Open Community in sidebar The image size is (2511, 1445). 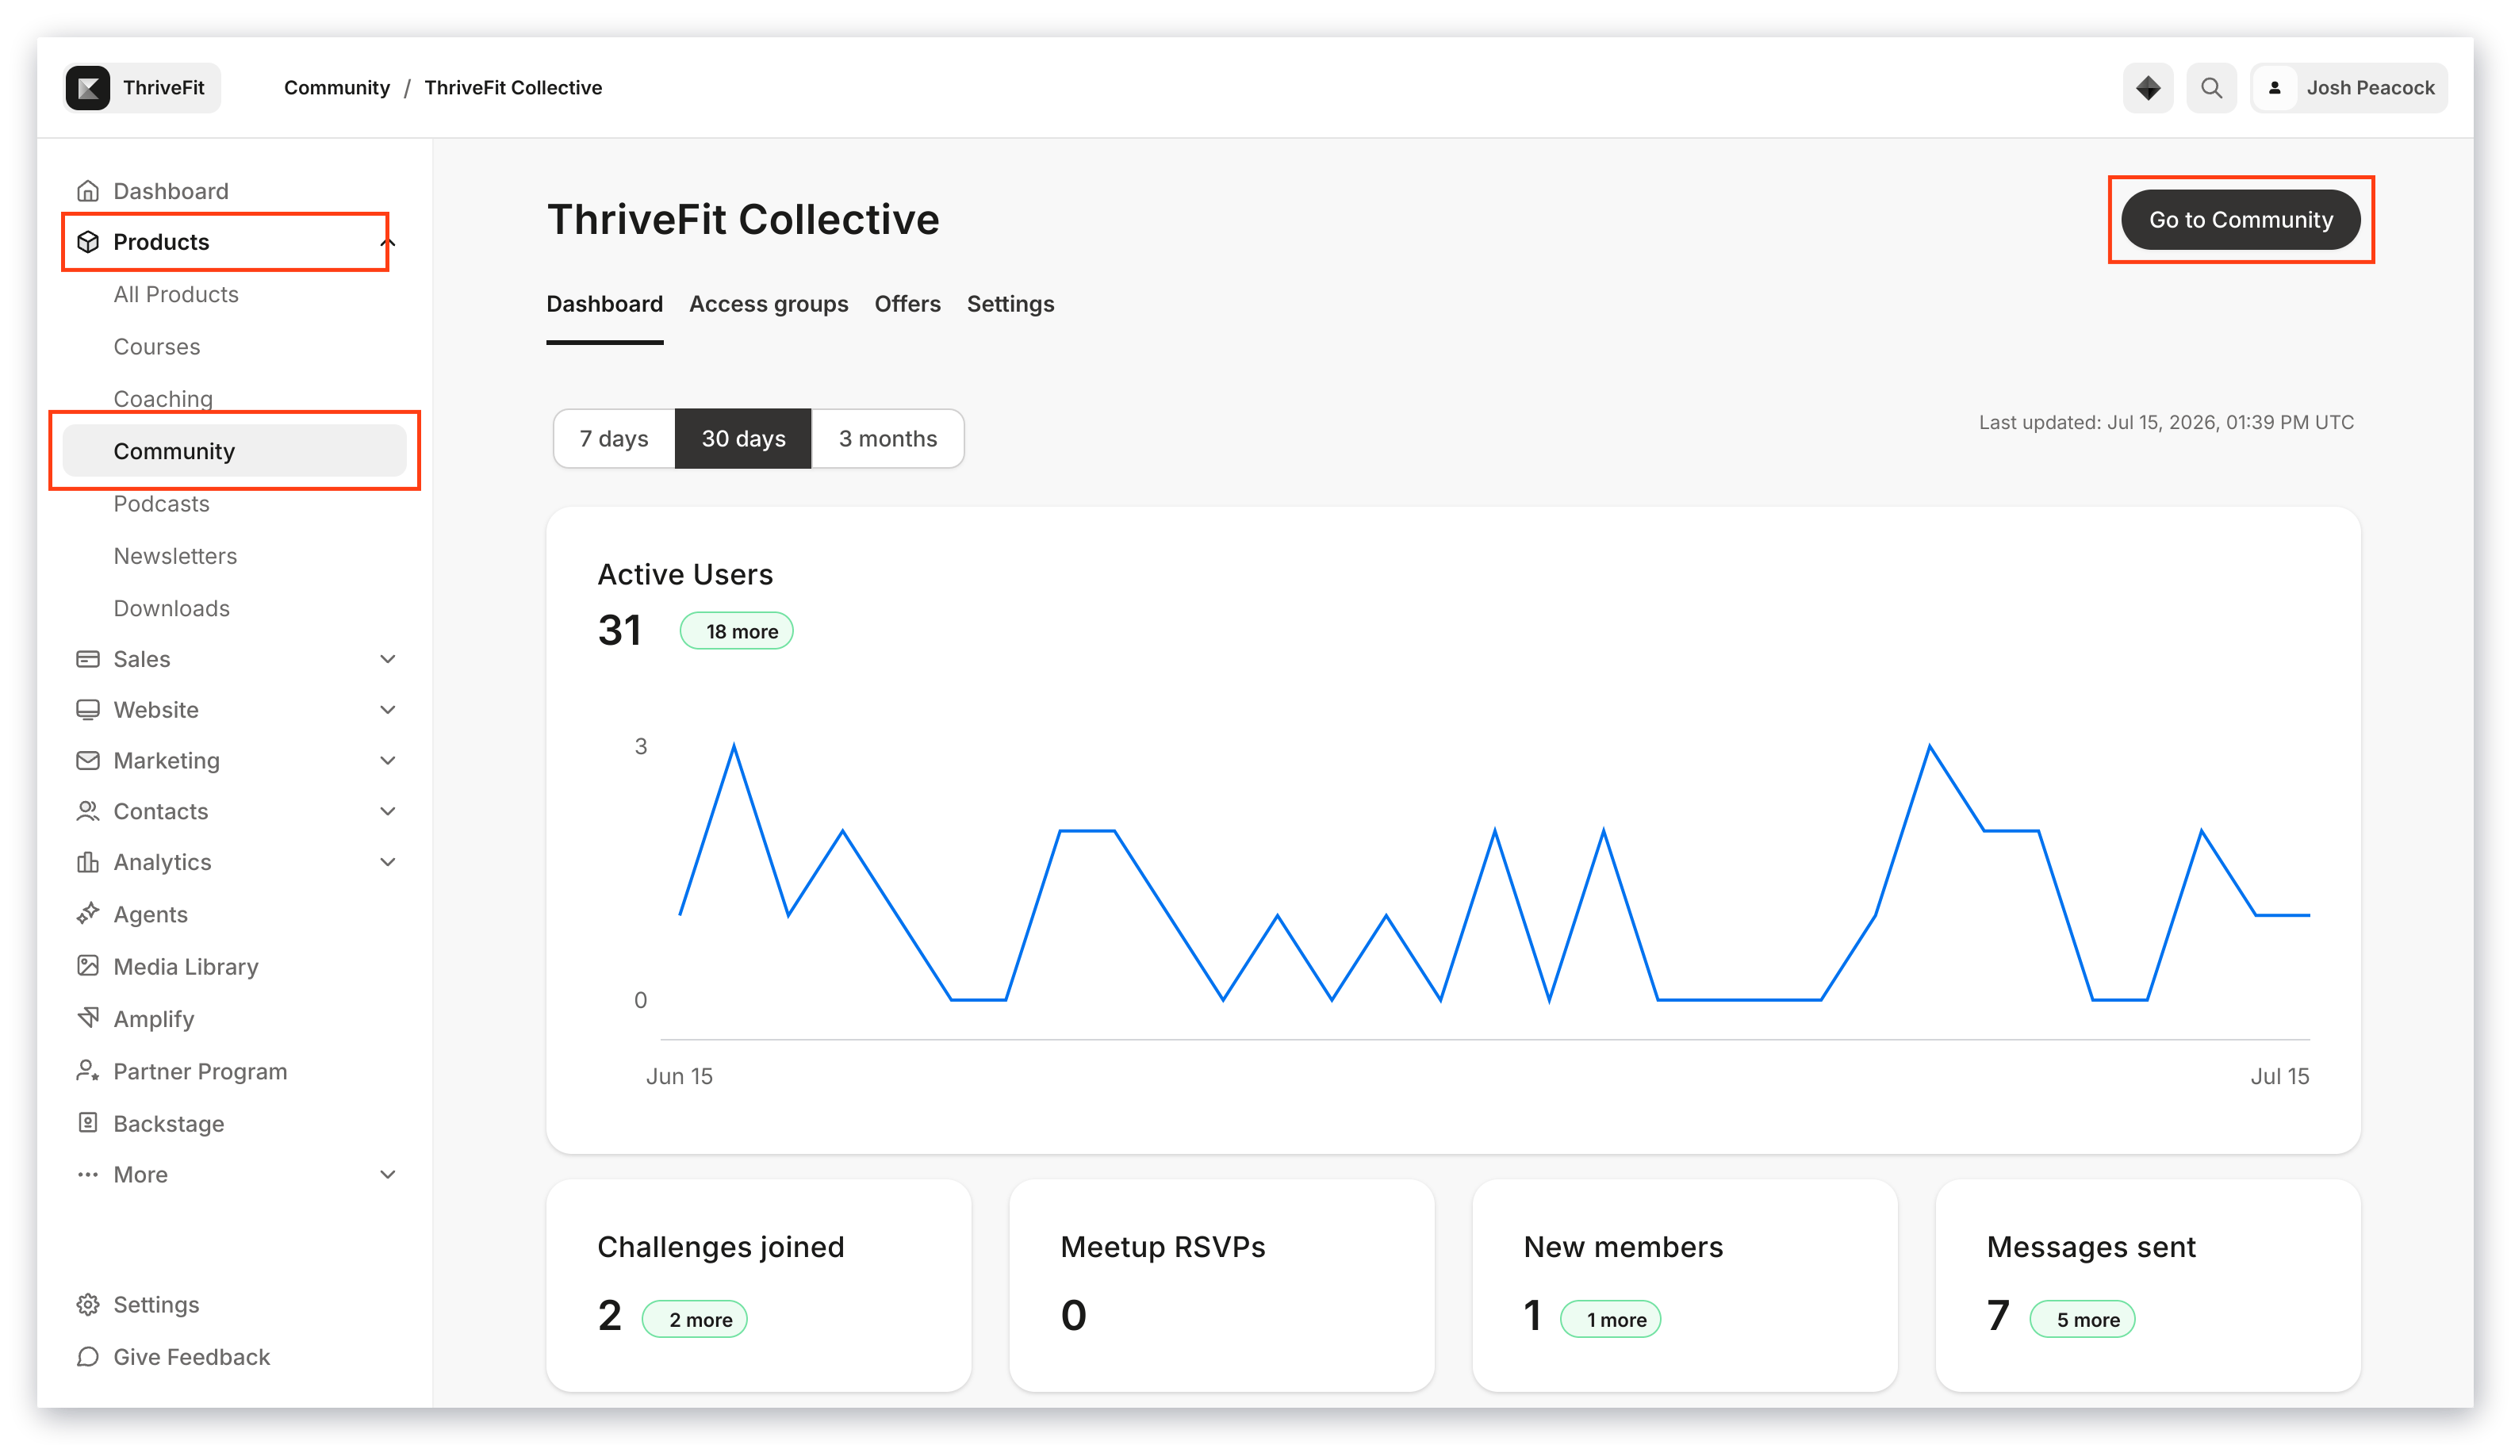234,451
